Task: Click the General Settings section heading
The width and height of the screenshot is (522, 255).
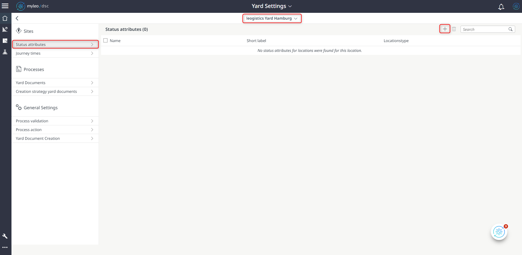Action: click(41, 108)
